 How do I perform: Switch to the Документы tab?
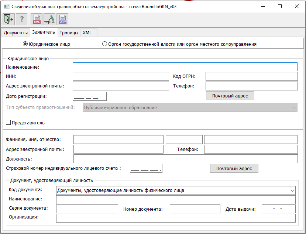16,33
